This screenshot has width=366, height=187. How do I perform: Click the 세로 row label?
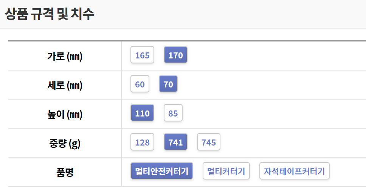(56, 85)
